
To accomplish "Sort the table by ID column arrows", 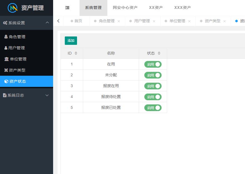I will tap(76, 53).
